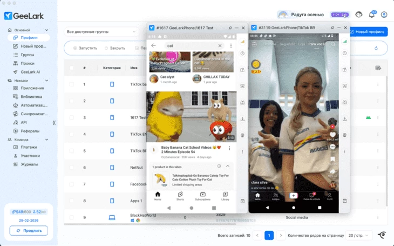Tick the checkbox for row 7
The image size is (394, 246).
click(72, 184)
